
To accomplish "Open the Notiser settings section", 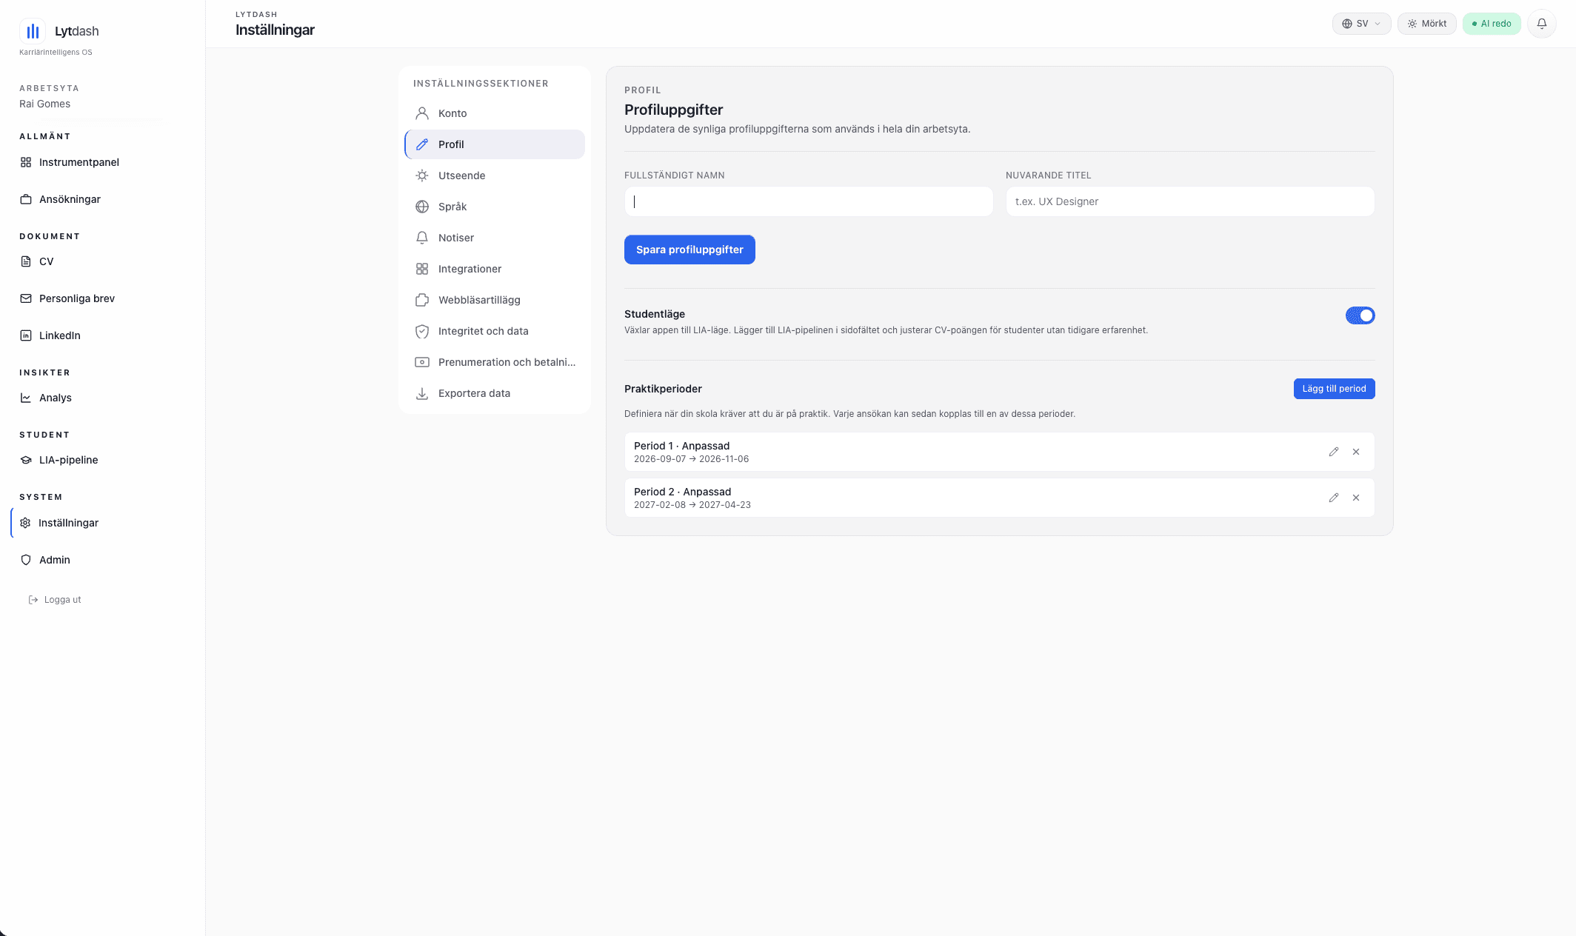I will click(x=495, y=238).
